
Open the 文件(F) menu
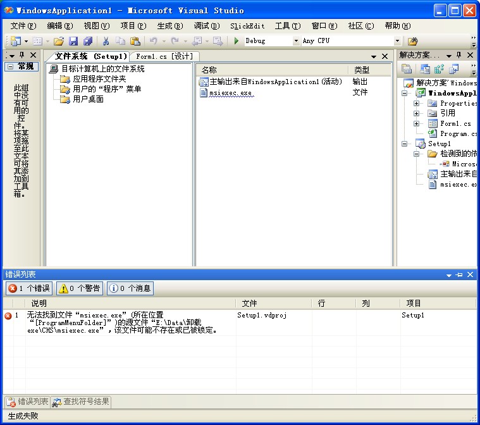[23, 26]
